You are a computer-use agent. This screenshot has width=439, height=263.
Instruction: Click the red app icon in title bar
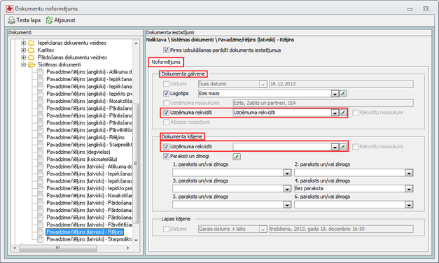10,8
